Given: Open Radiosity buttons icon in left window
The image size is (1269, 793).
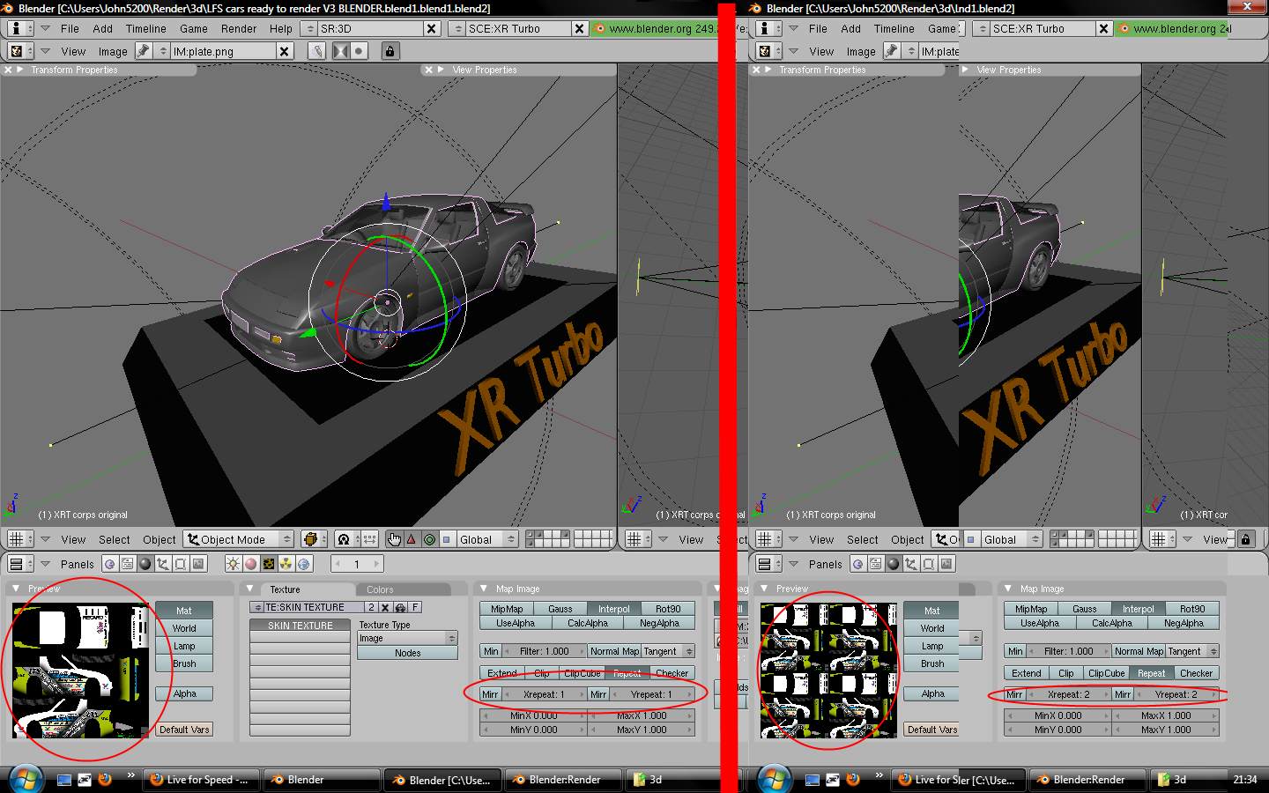Looking at the screenshot, I should [286, 564].
